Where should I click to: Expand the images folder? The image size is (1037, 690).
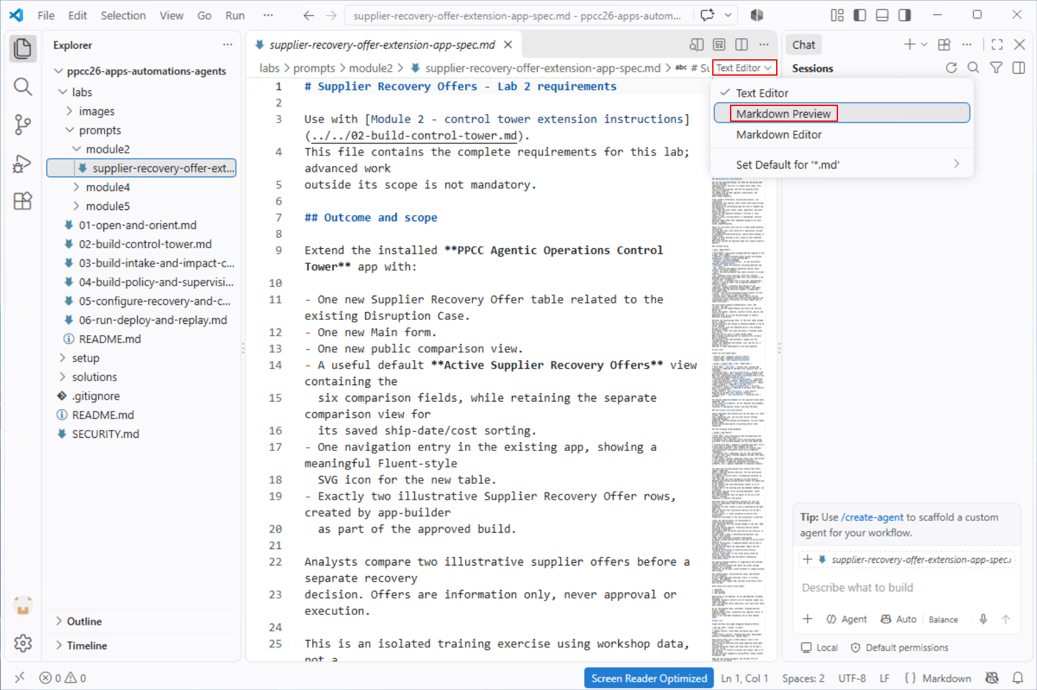click(x=69, y=111)
